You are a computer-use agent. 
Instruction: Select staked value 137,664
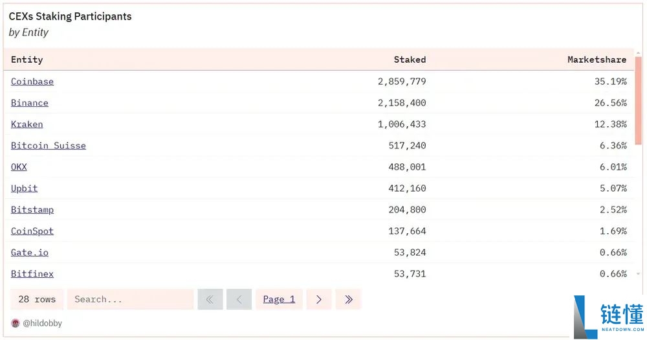tap(407, 231)
